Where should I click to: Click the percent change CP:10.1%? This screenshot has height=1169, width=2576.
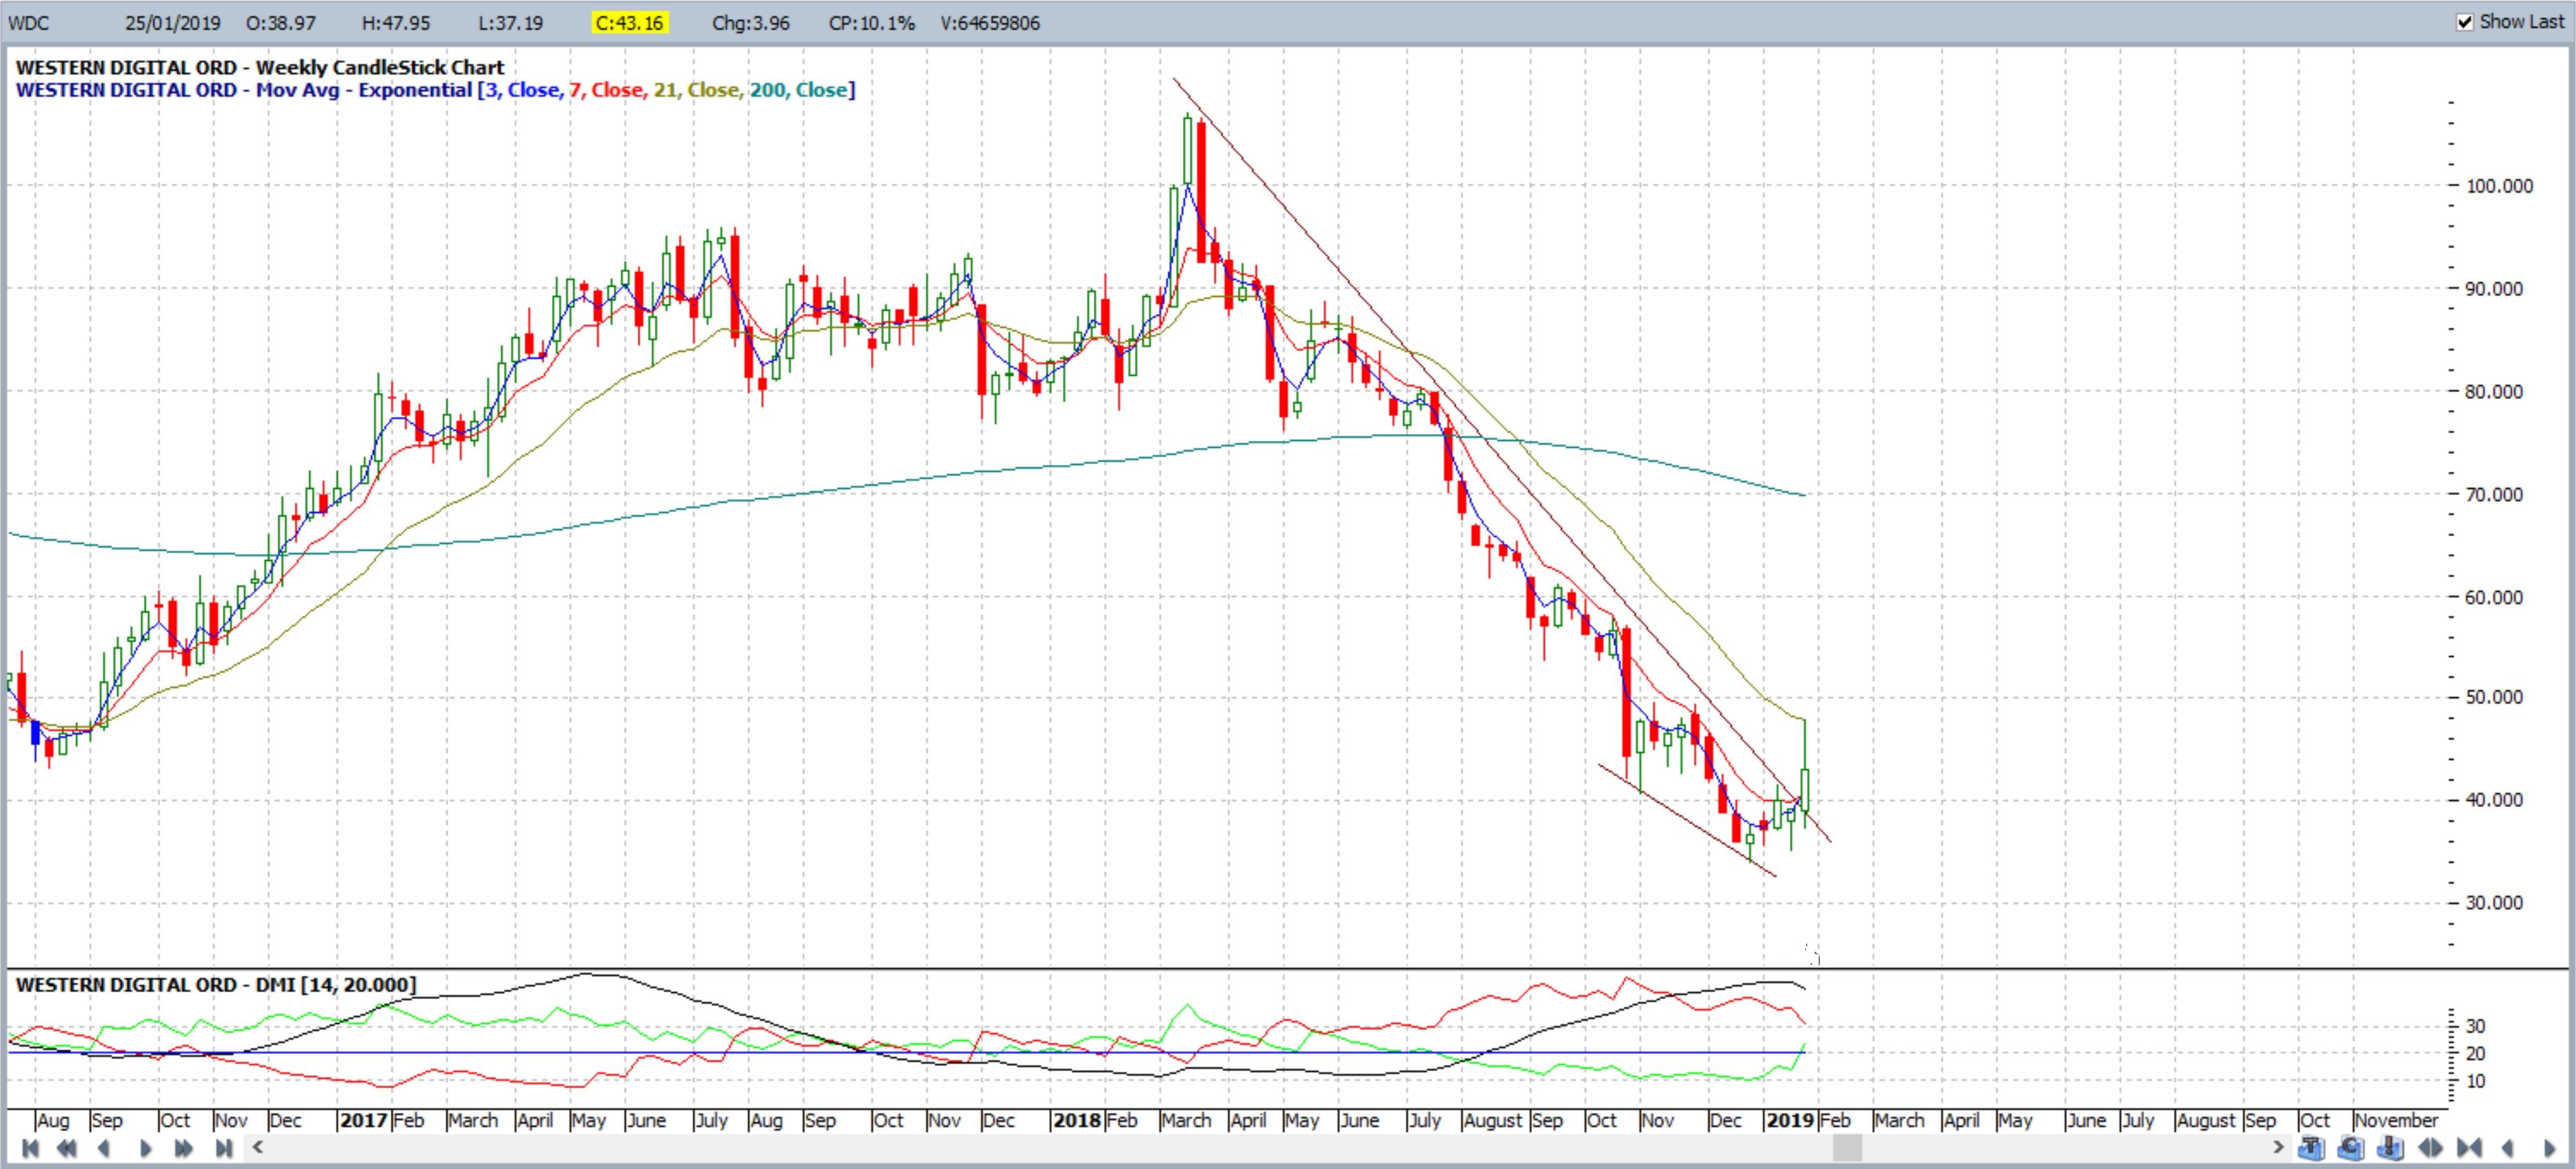[x=871, y=23]
